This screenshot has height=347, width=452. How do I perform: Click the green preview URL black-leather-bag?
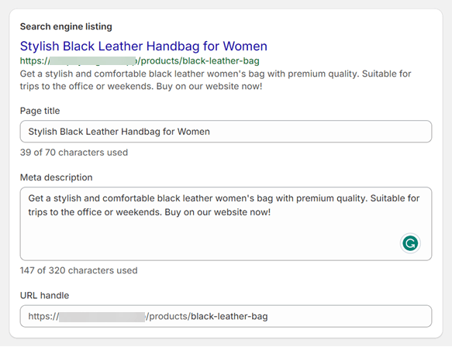140,60
